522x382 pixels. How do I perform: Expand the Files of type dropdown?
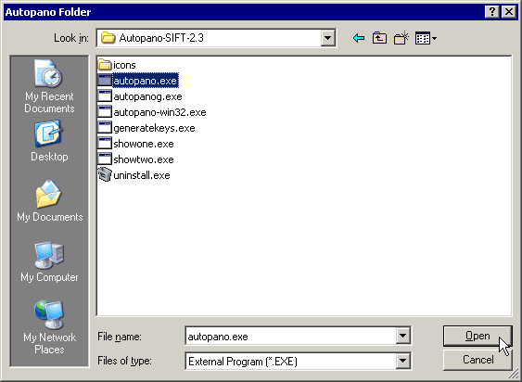click(402, 361)
